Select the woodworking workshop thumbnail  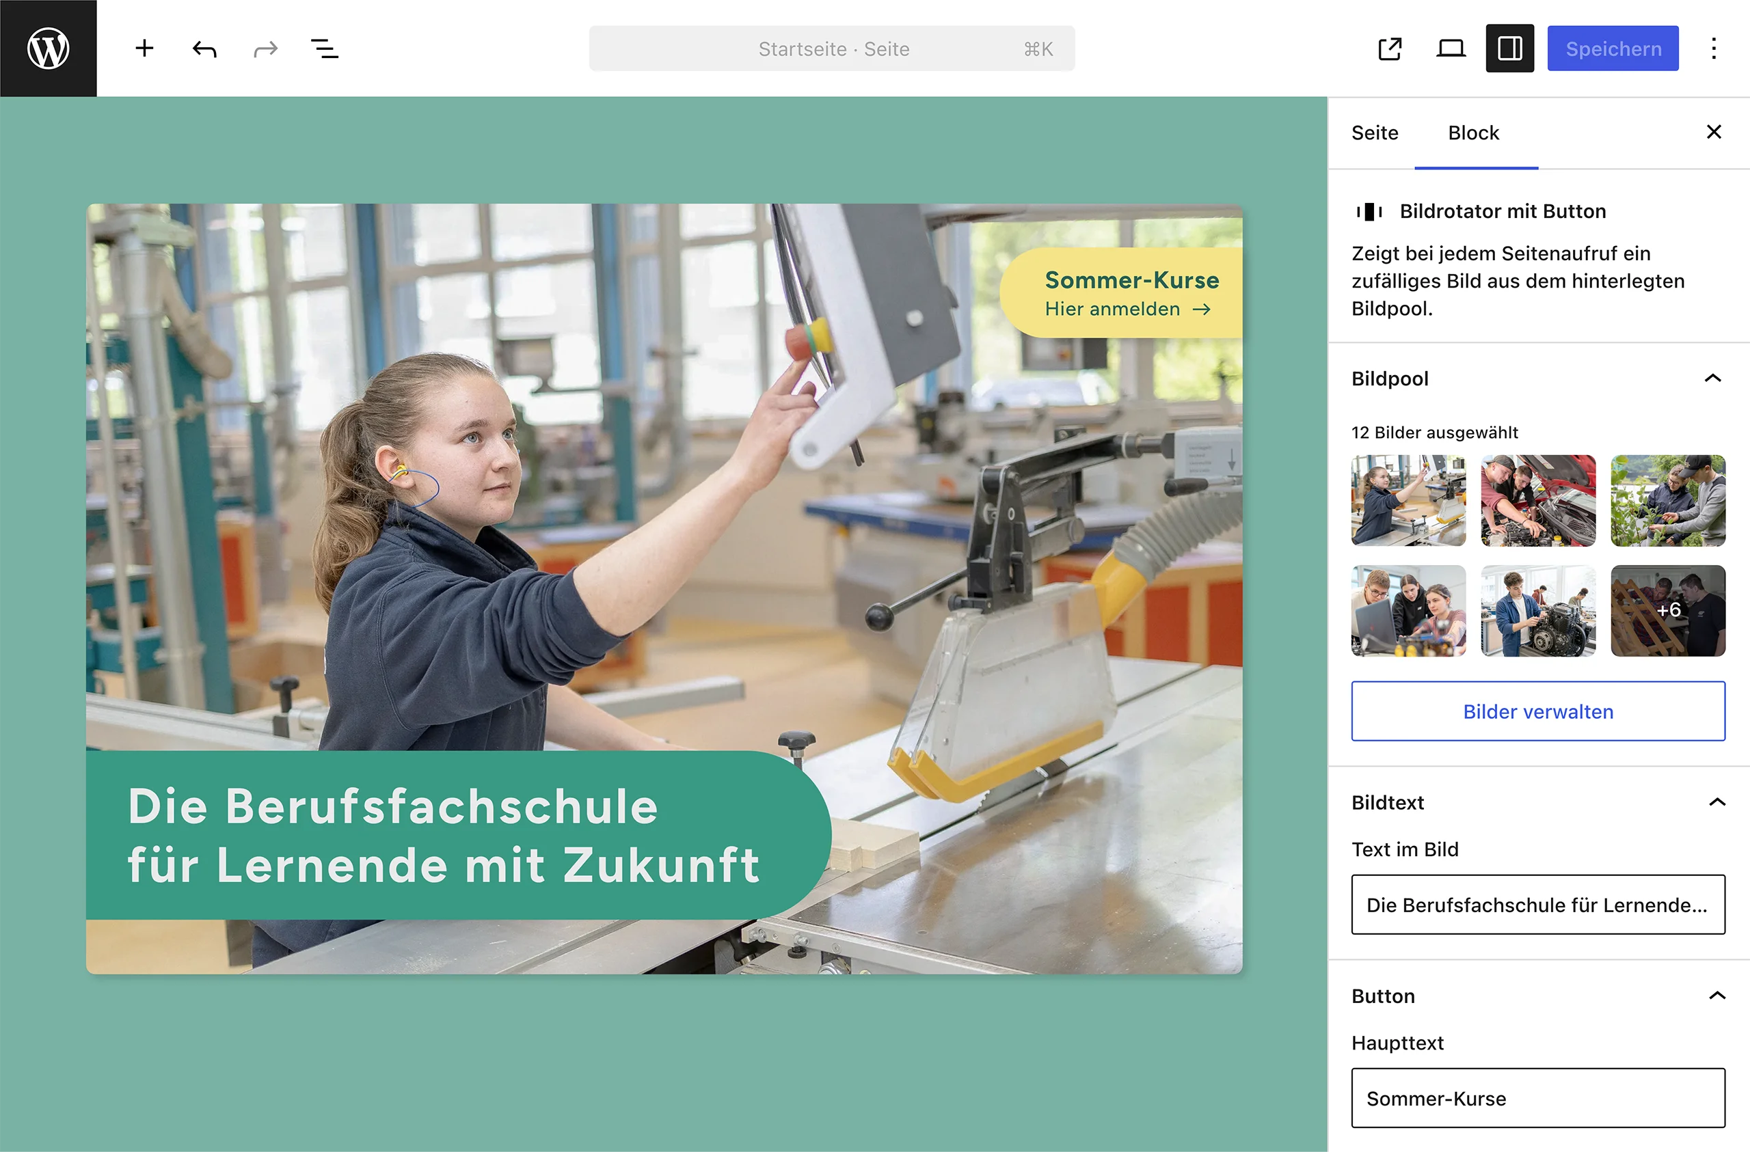(1408, 501)
